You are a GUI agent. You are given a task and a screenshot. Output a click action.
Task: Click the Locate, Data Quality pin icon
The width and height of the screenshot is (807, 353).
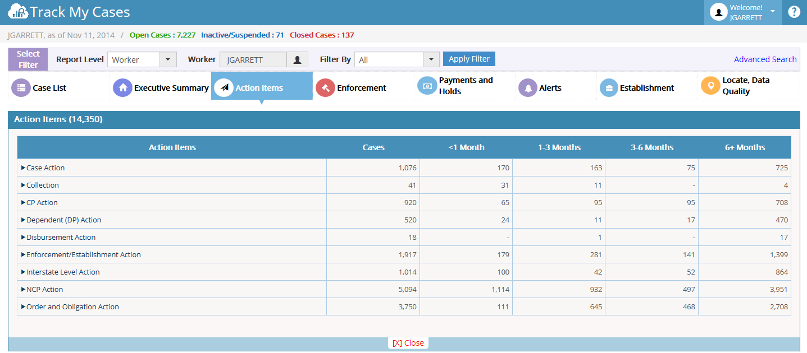[710, 86]
